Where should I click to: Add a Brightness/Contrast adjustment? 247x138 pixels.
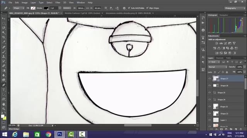click(217, 43)
